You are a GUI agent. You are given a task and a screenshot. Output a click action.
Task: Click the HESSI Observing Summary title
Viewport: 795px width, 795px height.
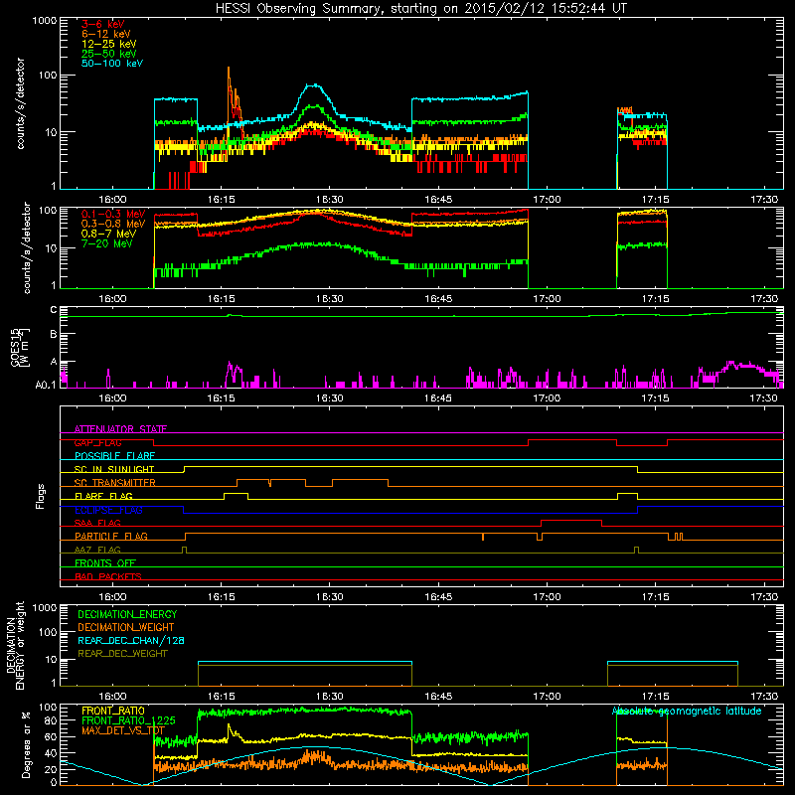click(420, 9)
